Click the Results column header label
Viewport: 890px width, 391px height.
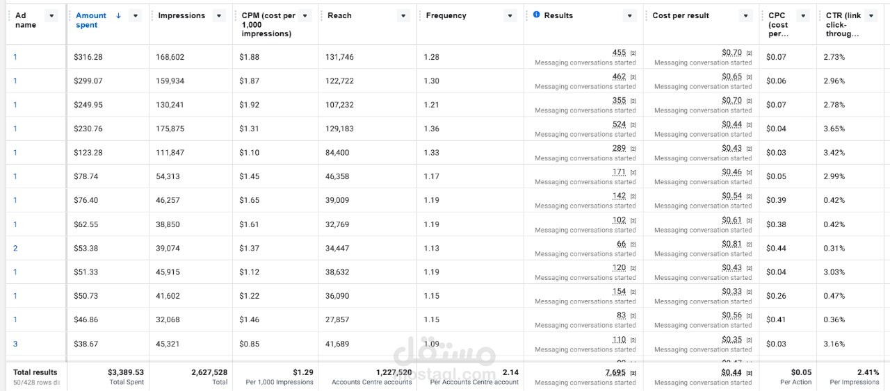558,15
